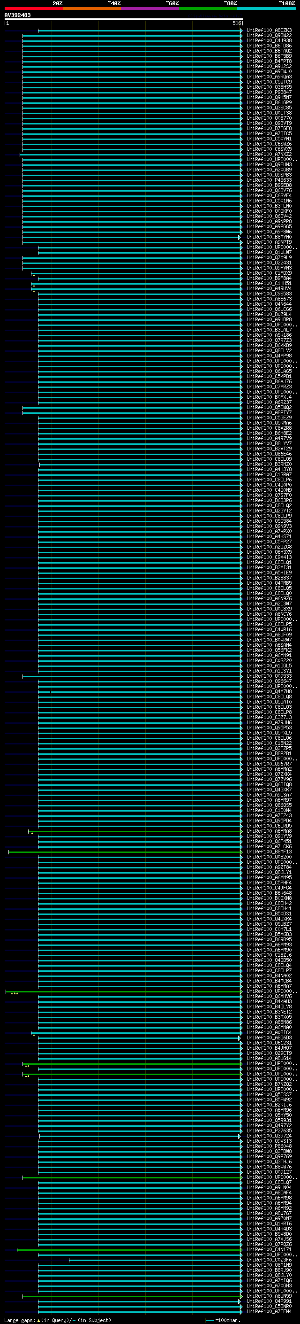This screenshot has width=300, height=1324.
Task: Select the UniRef100_B6RB95 label
Action: pos(269,939)
